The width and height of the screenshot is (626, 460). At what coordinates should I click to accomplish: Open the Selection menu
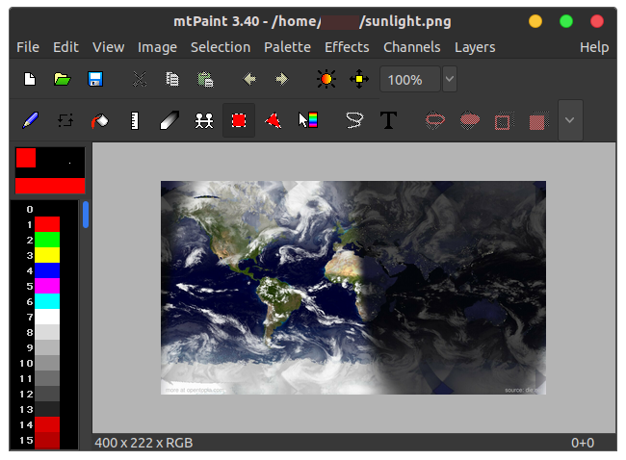pyautogui.click(x=221, y=47)
